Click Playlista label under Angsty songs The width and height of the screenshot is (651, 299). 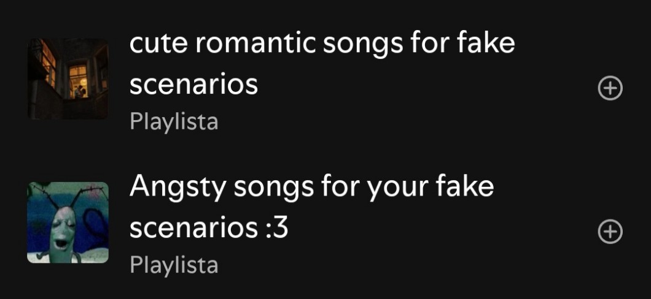tap(174, 265)
